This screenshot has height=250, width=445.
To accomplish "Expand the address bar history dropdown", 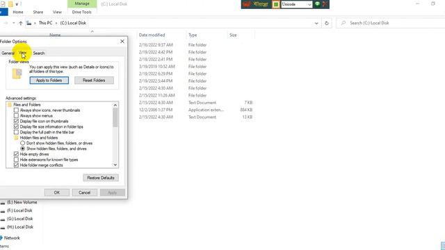I will point(316,23).
